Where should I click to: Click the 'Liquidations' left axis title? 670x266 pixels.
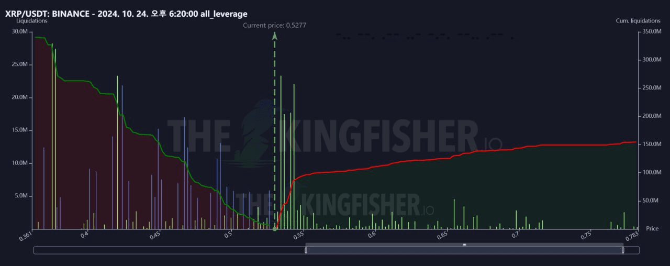point(32,21)
